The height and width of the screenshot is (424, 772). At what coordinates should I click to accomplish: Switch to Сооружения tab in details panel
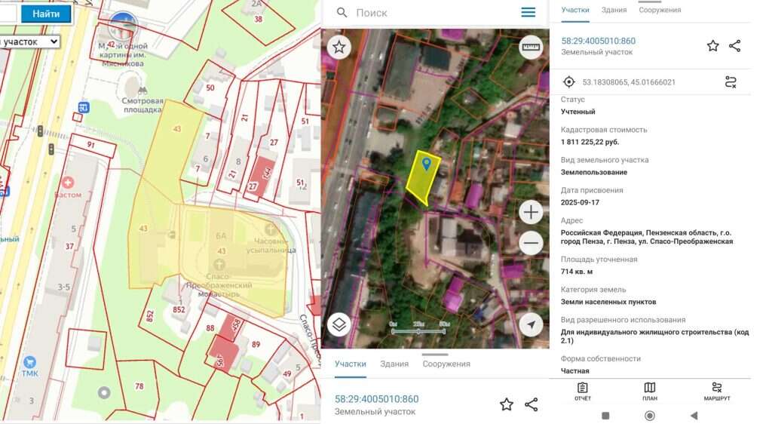coord(660,10)
